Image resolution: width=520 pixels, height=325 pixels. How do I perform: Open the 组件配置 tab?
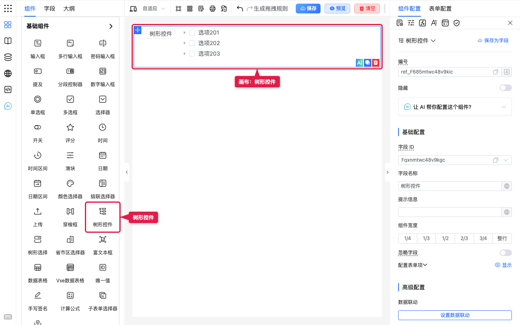click(x=409, y=9)
